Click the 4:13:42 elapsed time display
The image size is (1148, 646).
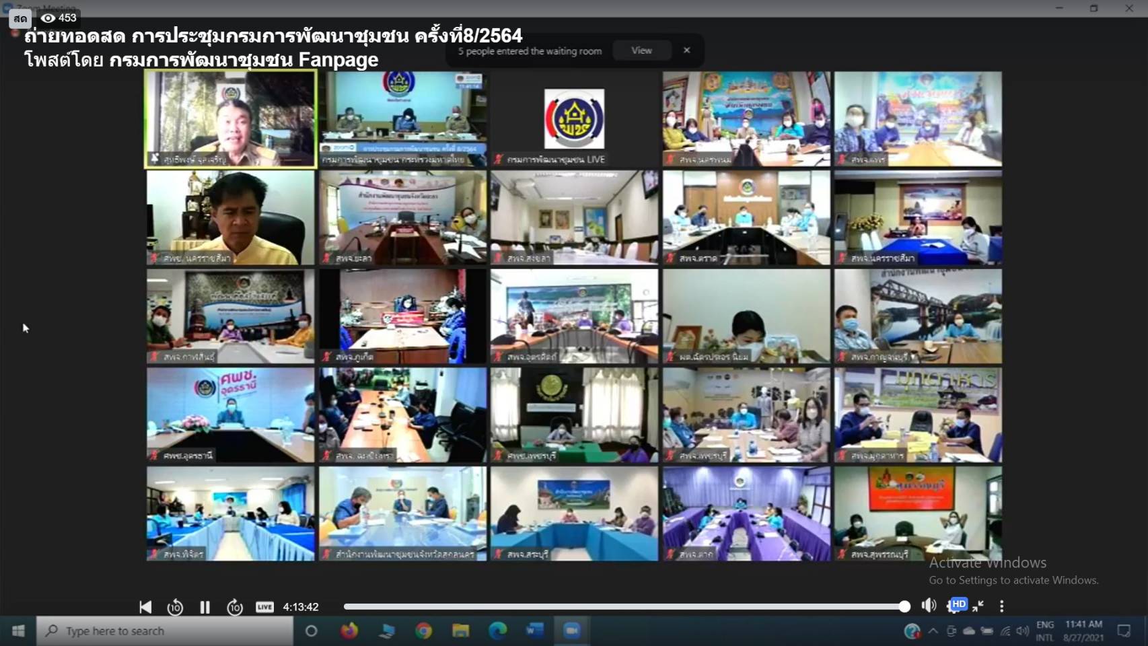pyautogui.click(x=300, y=607)
